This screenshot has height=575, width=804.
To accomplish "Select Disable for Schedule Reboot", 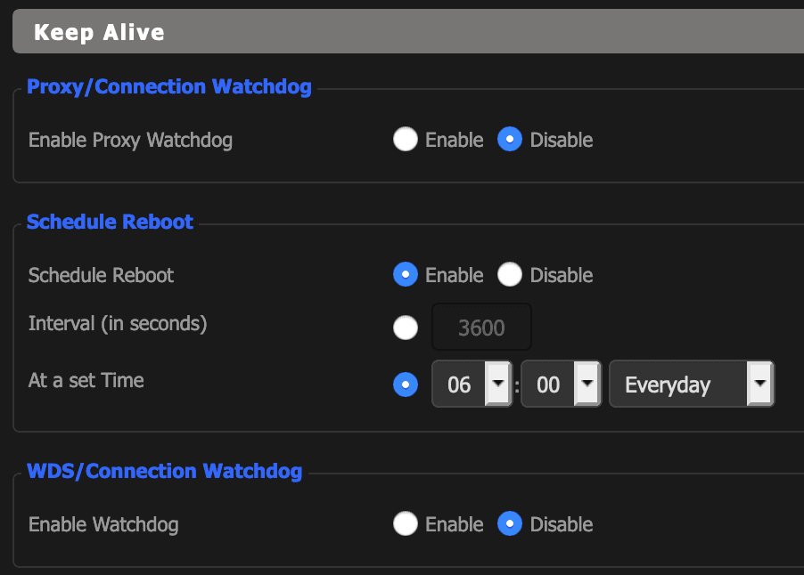I will [510, 274].
